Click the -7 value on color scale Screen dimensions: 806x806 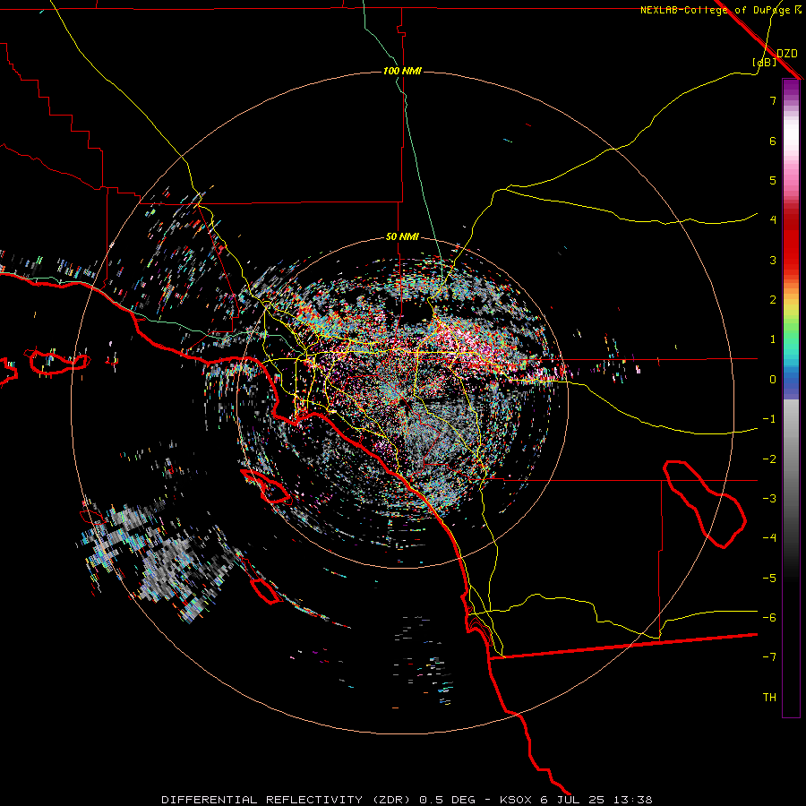[x=769, y=657]
